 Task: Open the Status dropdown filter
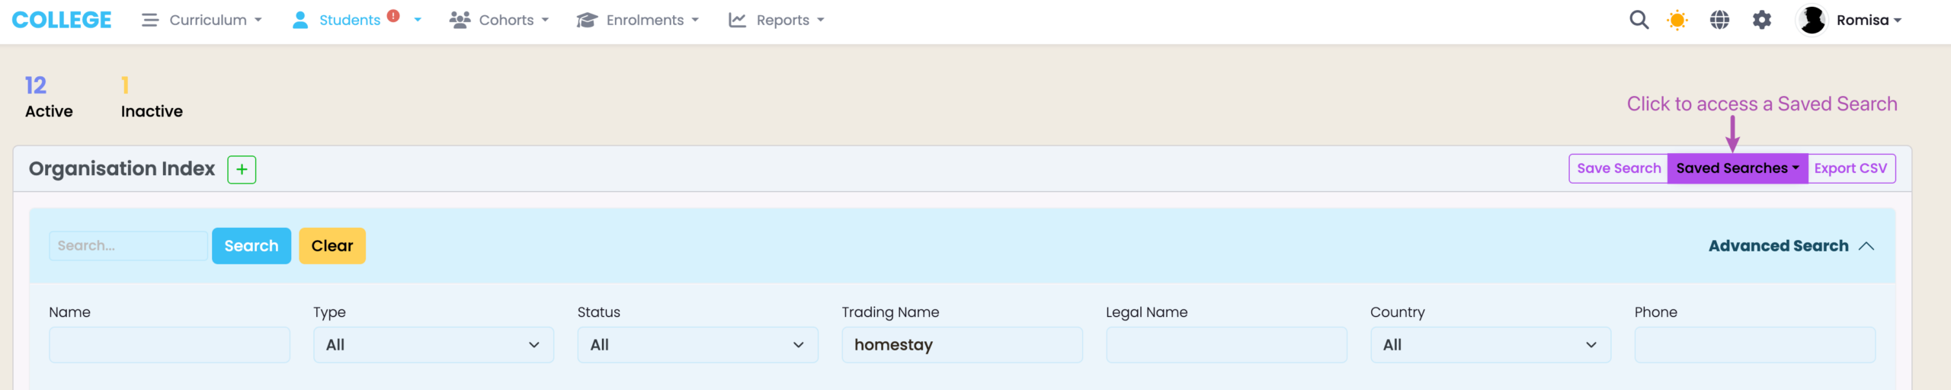697,345
